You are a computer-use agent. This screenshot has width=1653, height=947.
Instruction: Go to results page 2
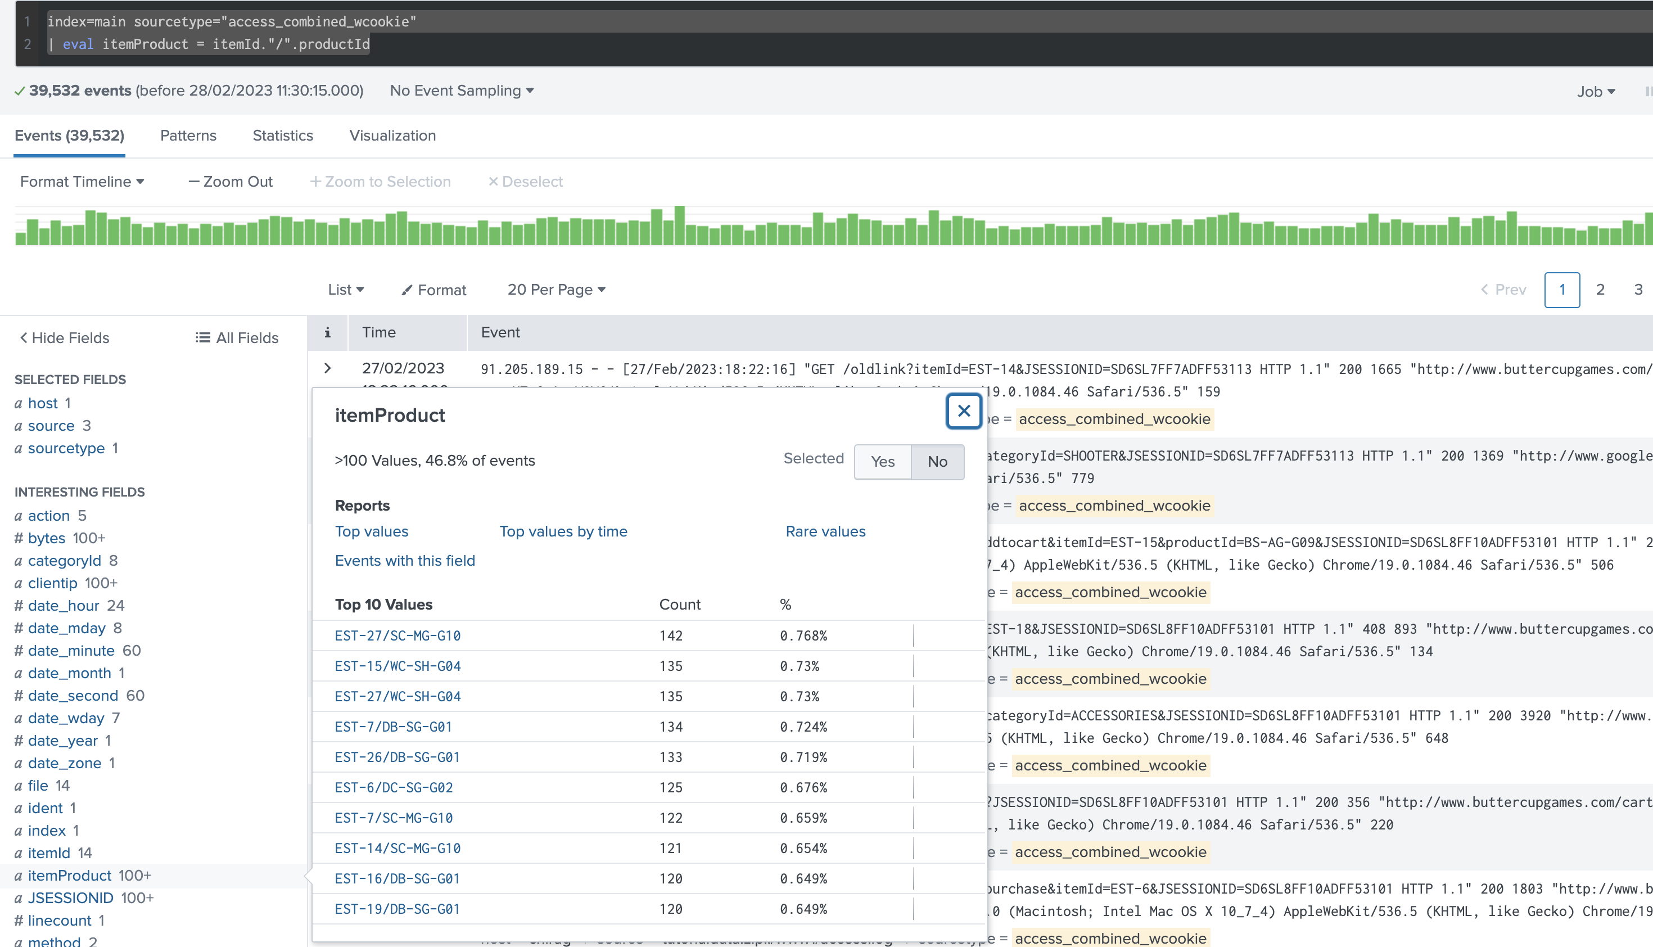point(1601,290)
